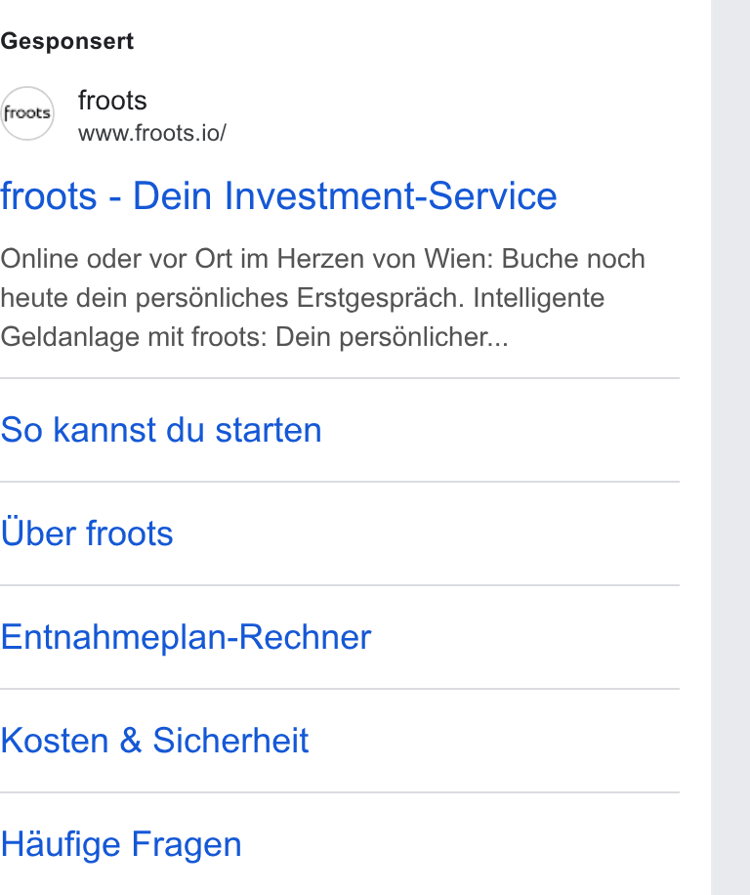Click the word Erstgespräch in description

click(x=381, y=298)
